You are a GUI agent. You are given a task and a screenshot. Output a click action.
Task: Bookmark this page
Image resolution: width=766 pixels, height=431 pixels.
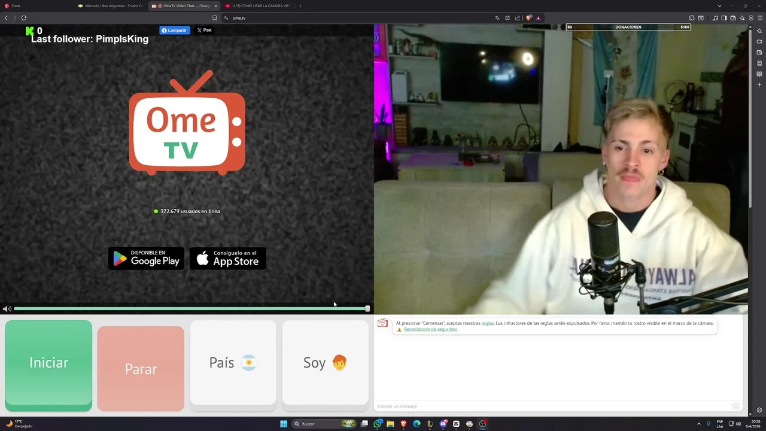point(215,18)
